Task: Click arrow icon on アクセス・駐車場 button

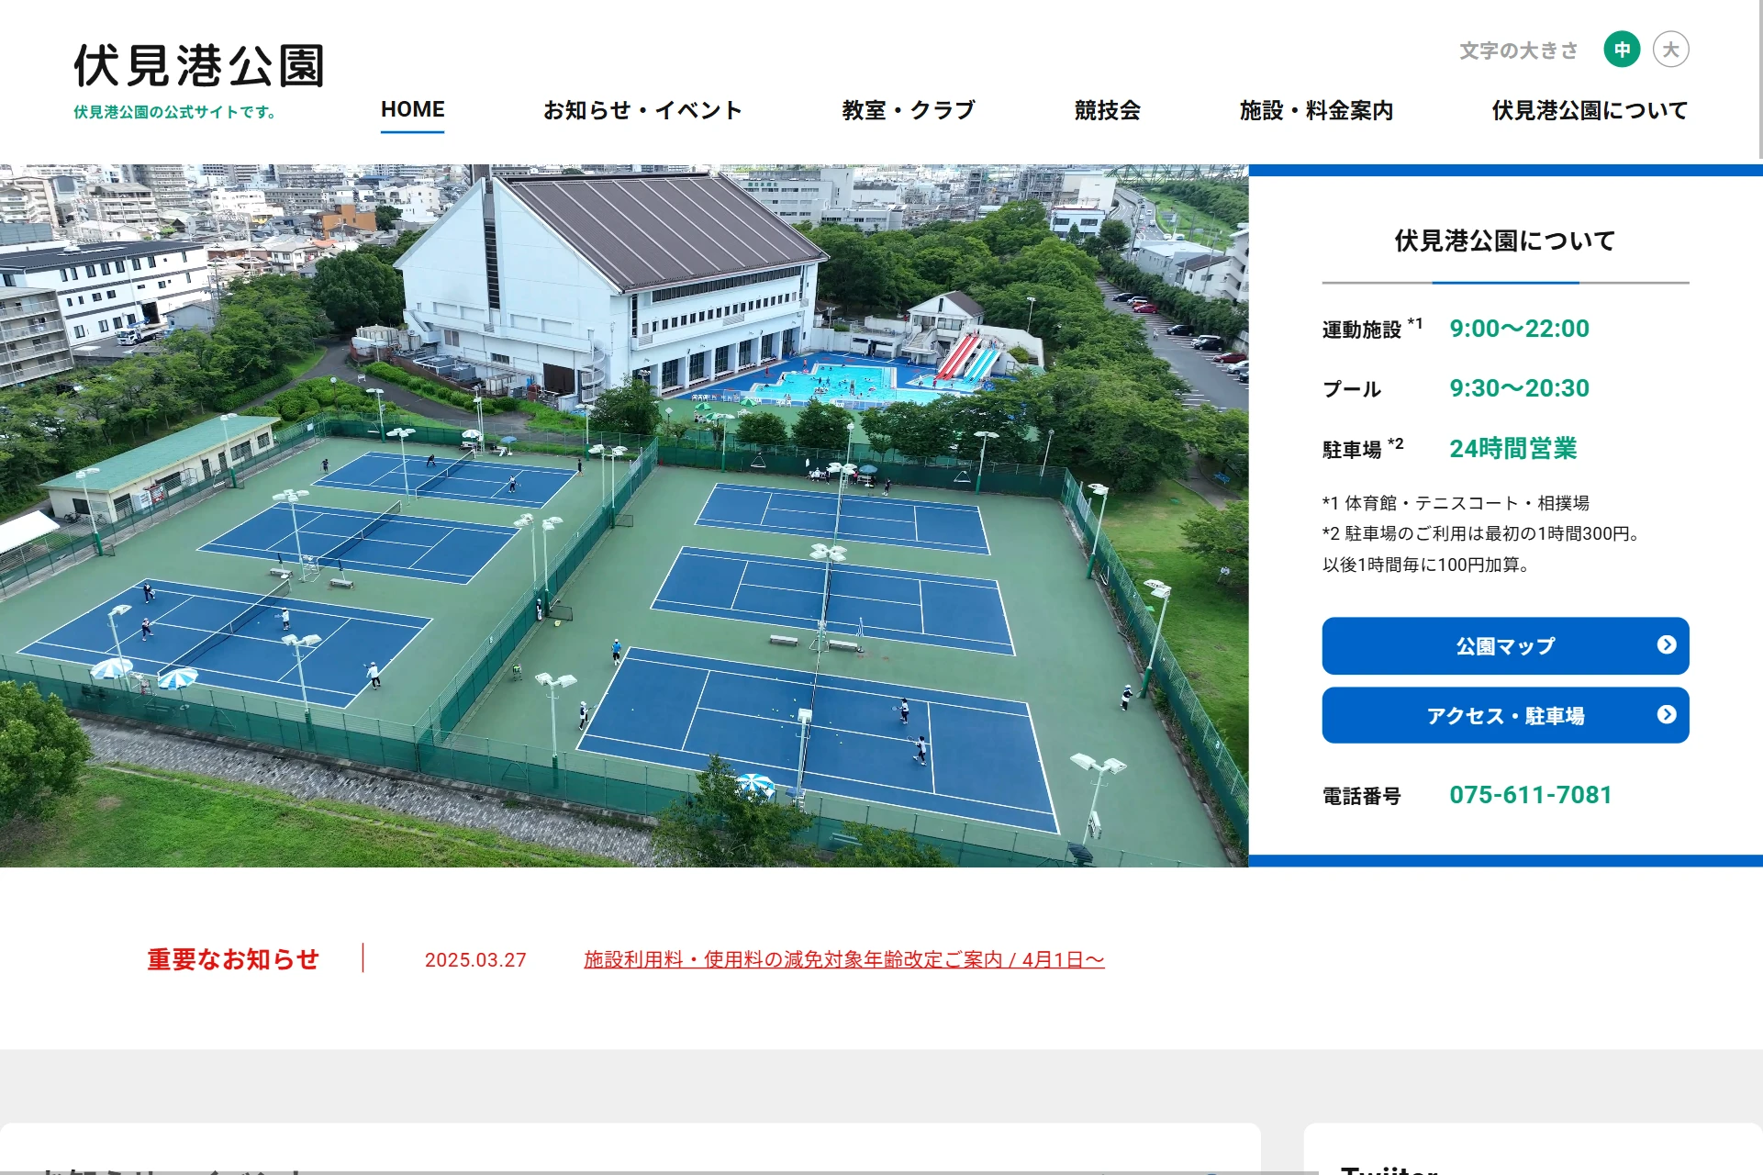Action: click(x=1667, y=714)
